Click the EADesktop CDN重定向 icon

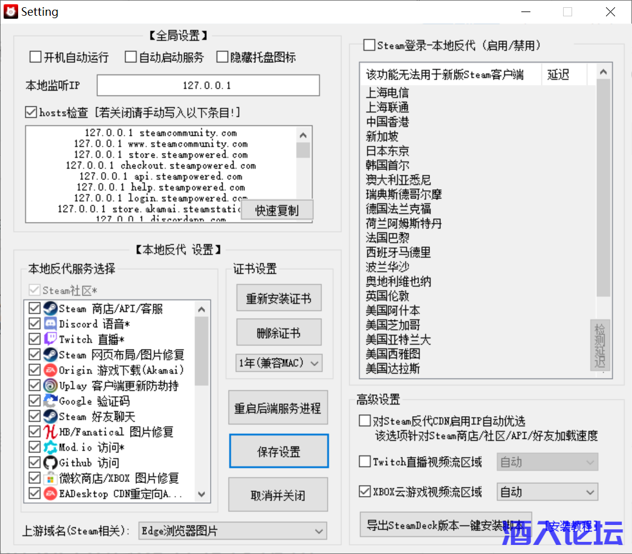(x=50, y=493)
